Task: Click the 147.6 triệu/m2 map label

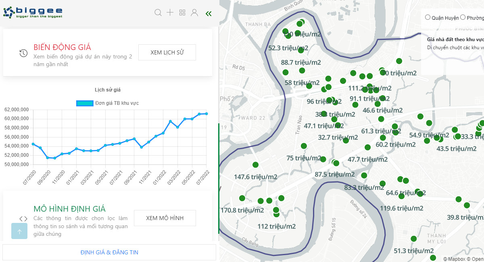Action: 256,177
